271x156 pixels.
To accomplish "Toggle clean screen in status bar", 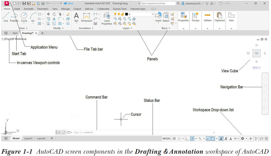I will pyautogui.click(x=261, y=138).
